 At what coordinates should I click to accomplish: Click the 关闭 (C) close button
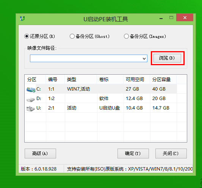pyautogui.click(x=171, y=154)
